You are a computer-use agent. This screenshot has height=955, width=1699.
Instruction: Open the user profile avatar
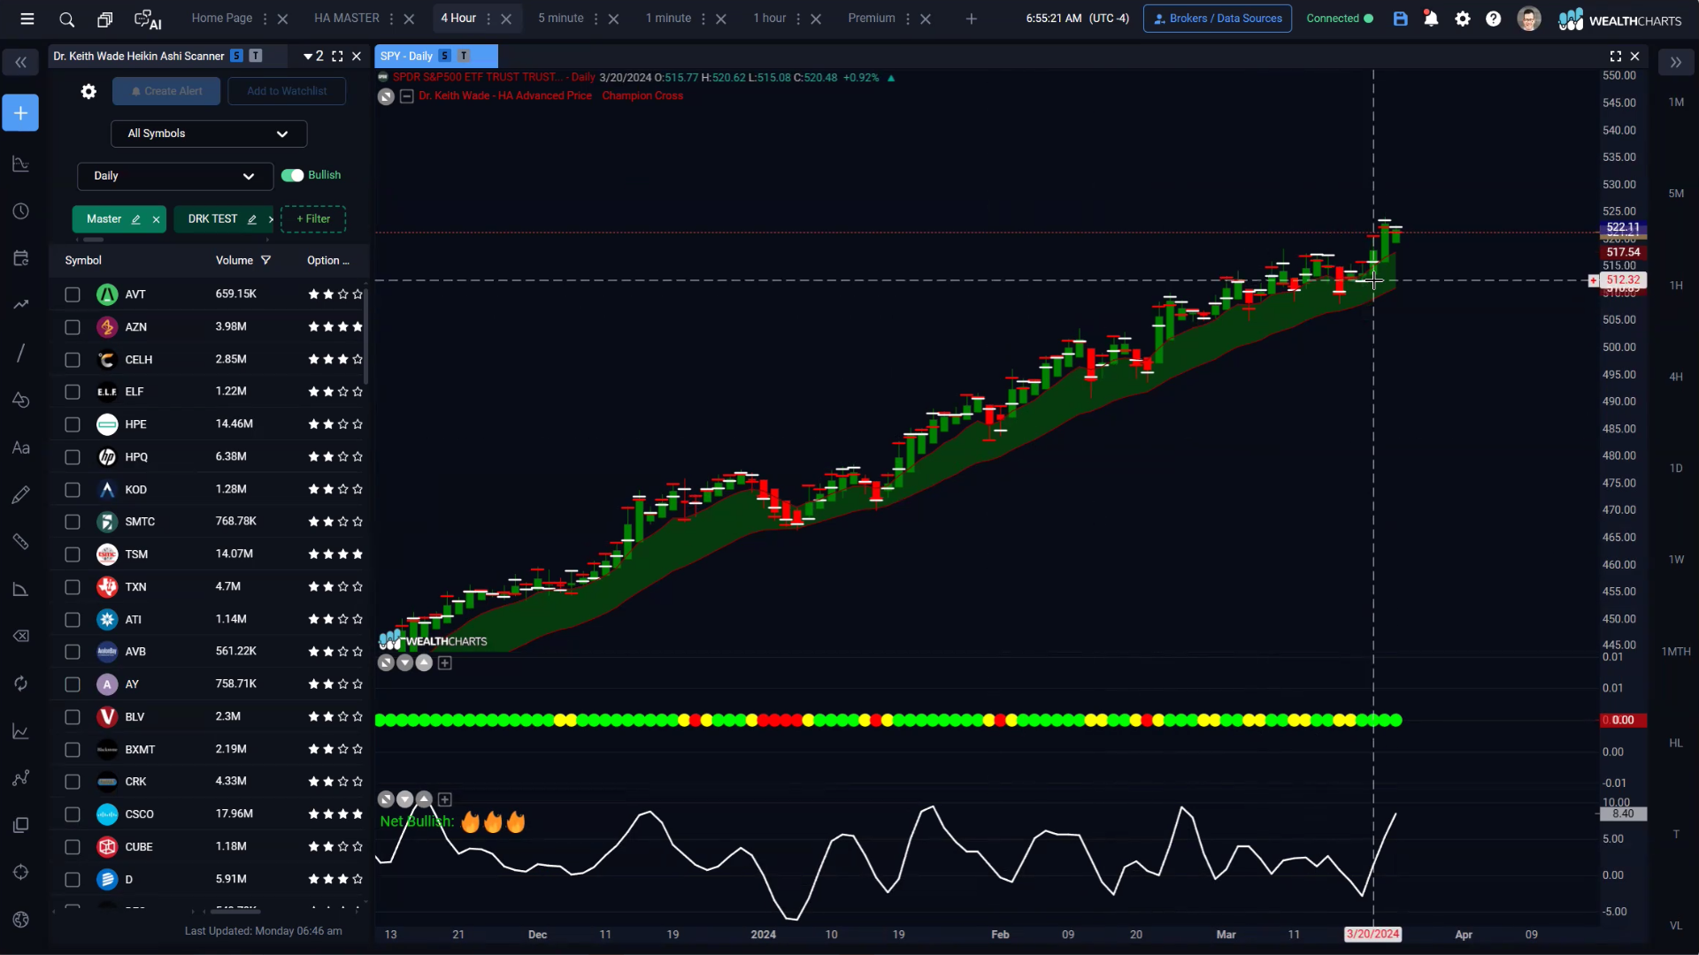pyautogui.click(x=1528, y=19)
